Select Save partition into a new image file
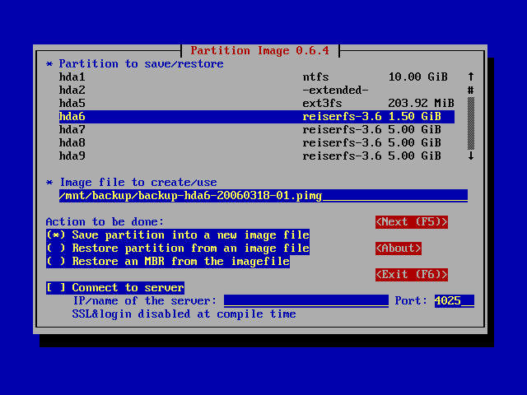 (x=178, y=235)
